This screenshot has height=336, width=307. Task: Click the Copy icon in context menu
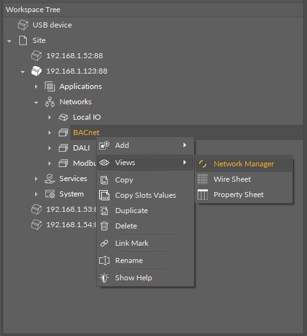click(x=104, y=180)
